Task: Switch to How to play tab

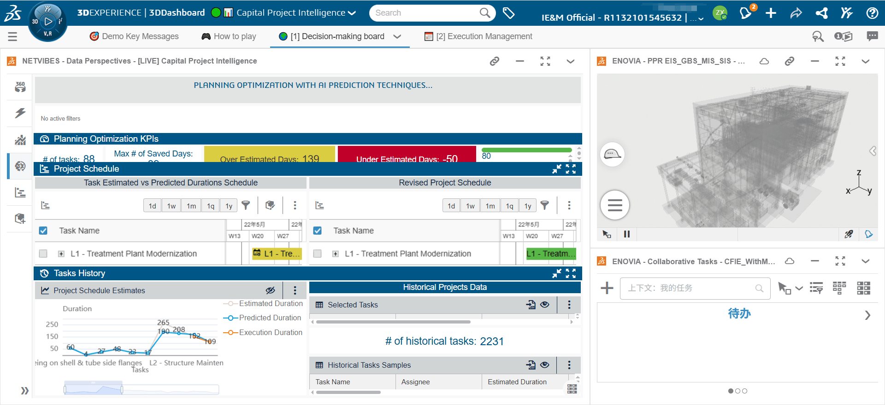Action: click(229, 36)
